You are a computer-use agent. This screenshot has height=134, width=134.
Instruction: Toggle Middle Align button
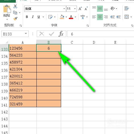pyautogui.click(x=100, y=9)
